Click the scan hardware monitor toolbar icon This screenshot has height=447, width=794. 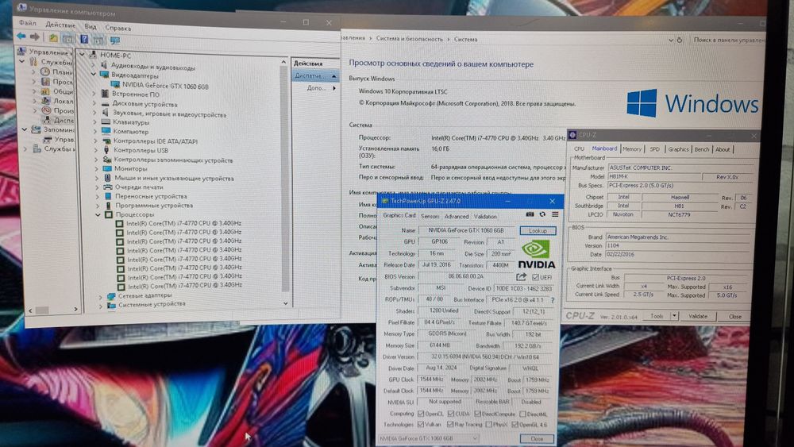(x=115, y=40)
